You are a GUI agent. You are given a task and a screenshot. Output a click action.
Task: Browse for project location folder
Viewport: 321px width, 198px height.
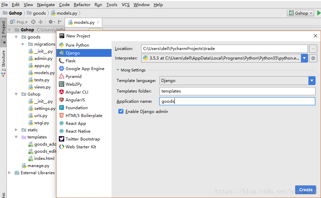[x=313, y=49]
